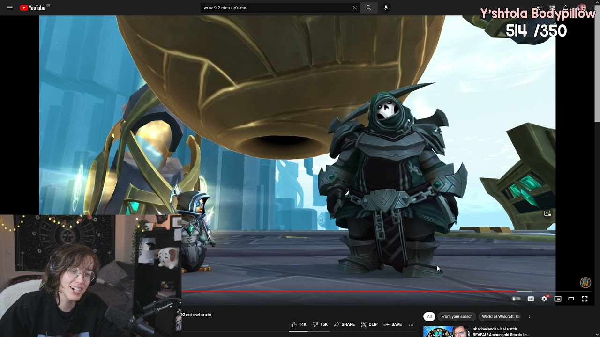Image resolution: width=600 pixels, height=337 pixels.
Task: Like the video with the thumbs up
Action: coord(299,324)
